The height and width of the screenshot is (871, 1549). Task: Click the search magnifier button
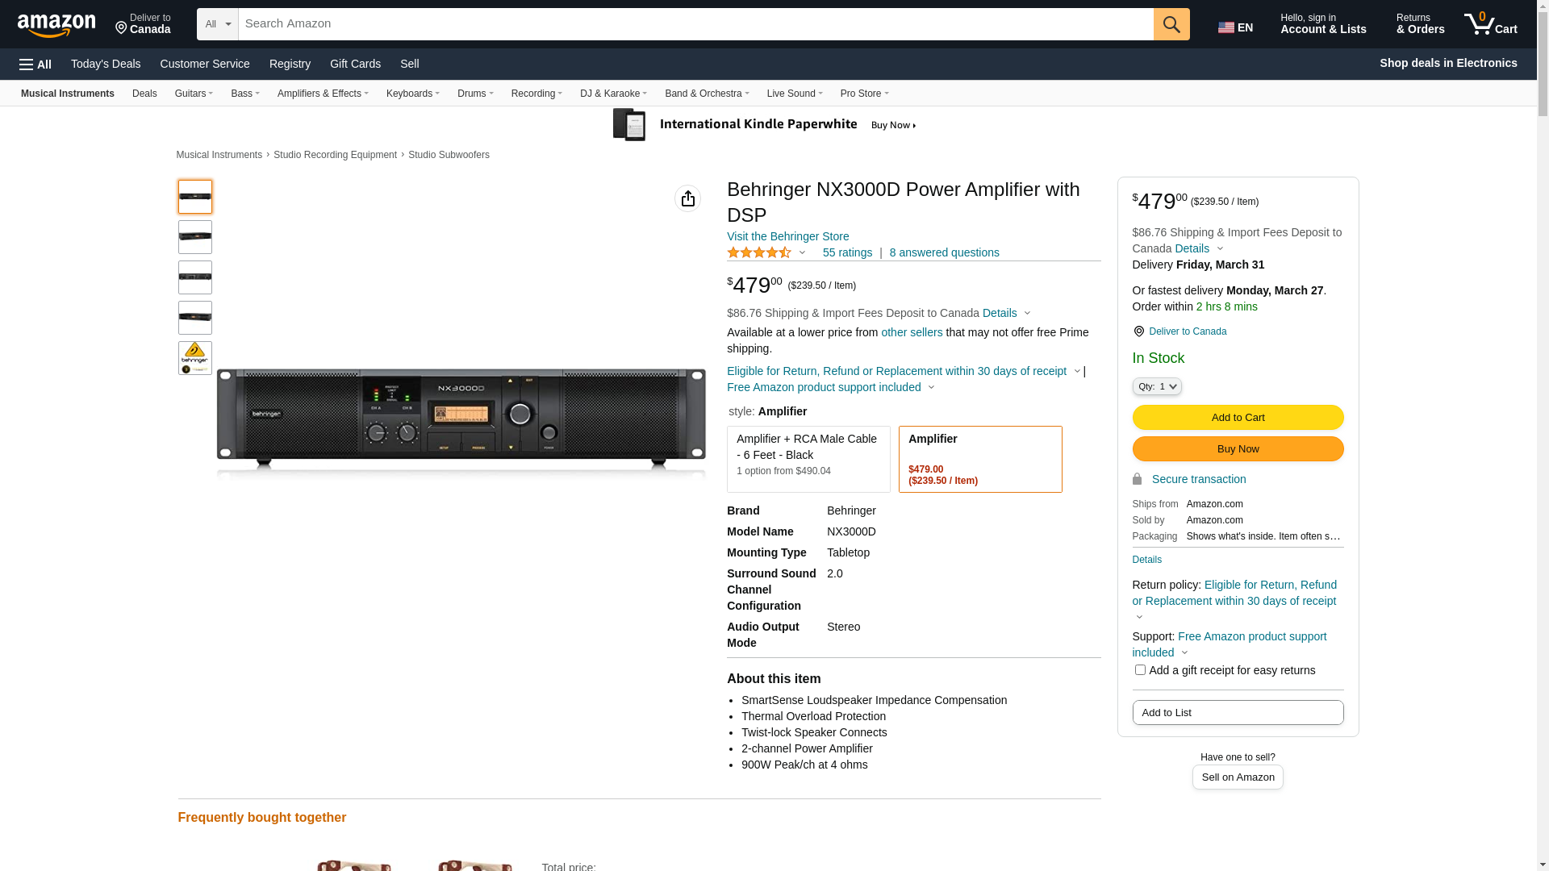1171,24
